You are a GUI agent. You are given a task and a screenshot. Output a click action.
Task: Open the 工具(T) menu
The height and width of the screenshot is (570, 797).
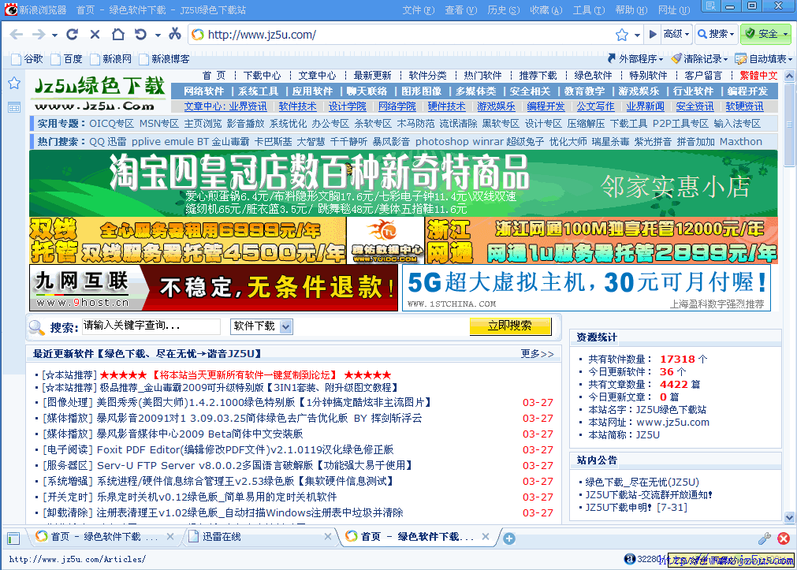[x=589, y=9]
